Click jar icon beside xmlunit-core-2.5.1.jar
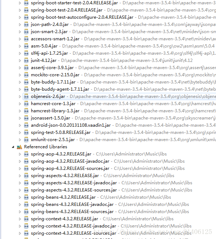This screenshot has width=216, height=239. tap(26, 140)
